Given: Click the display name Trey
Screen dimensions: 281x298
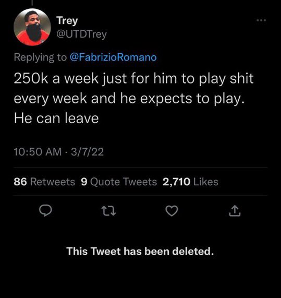Looking at the screenshot, I should [67, 20].
